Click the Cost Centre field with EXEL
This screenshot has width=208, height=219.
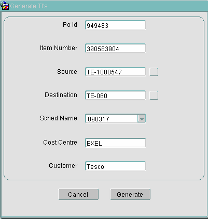click(116, 143)
